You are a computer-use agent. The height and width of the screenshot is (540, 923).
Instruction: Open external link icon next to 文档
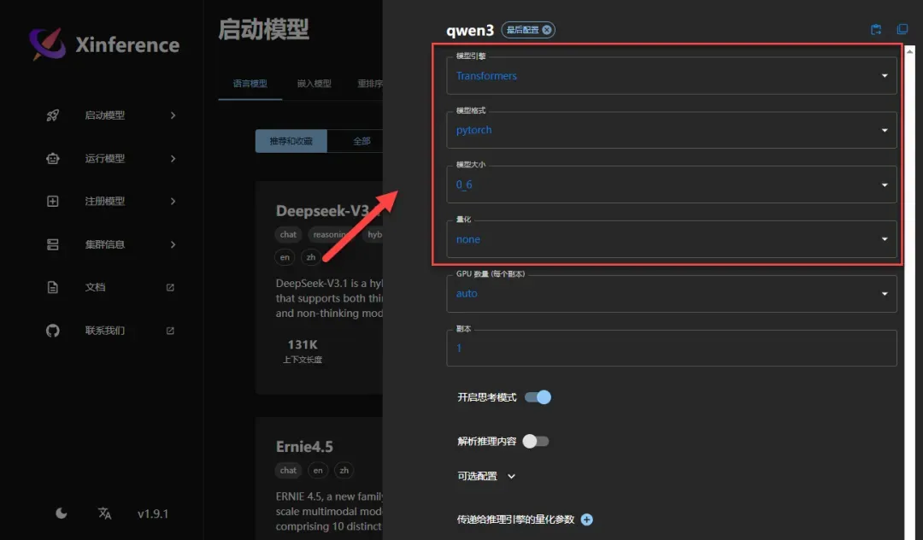click(170, 287)
